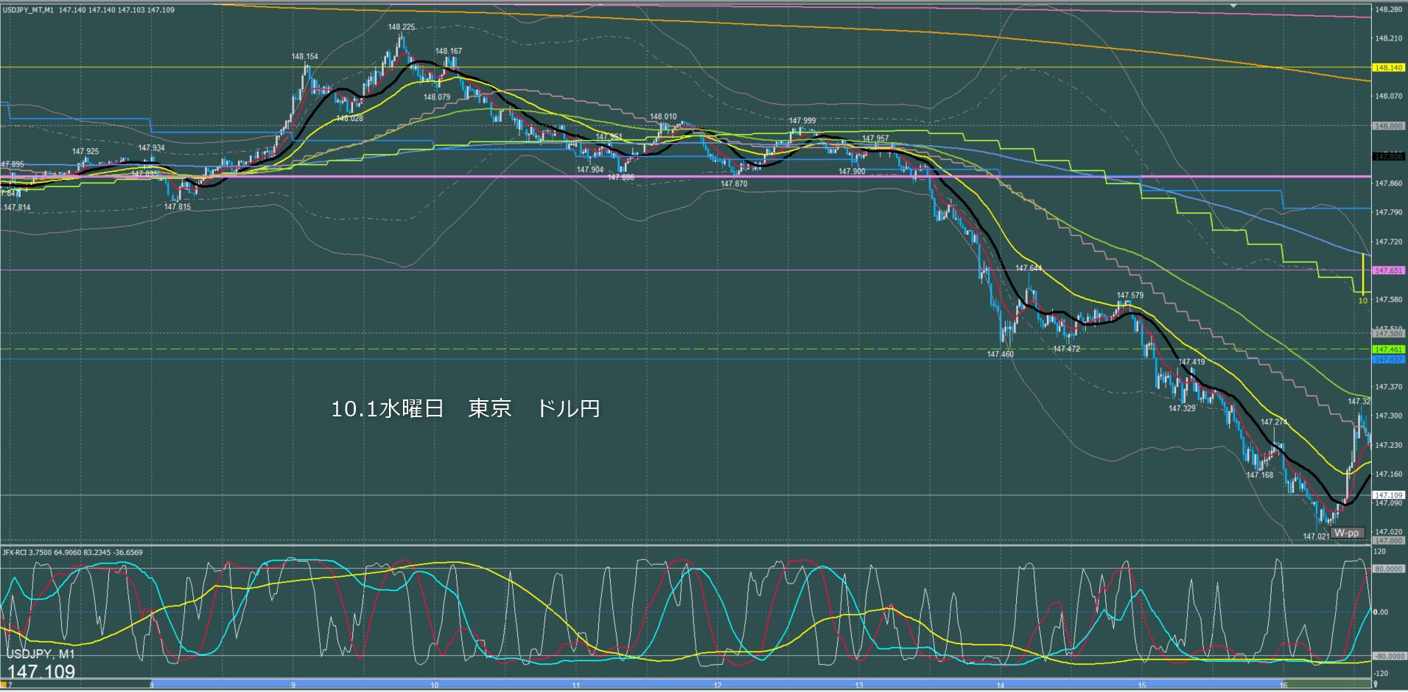Image resolution: width=1408 pixels, height=692 pixels.
Task: Select the 10.1水曜日 東京 ドル円 text label
Action: coord(465,409)
